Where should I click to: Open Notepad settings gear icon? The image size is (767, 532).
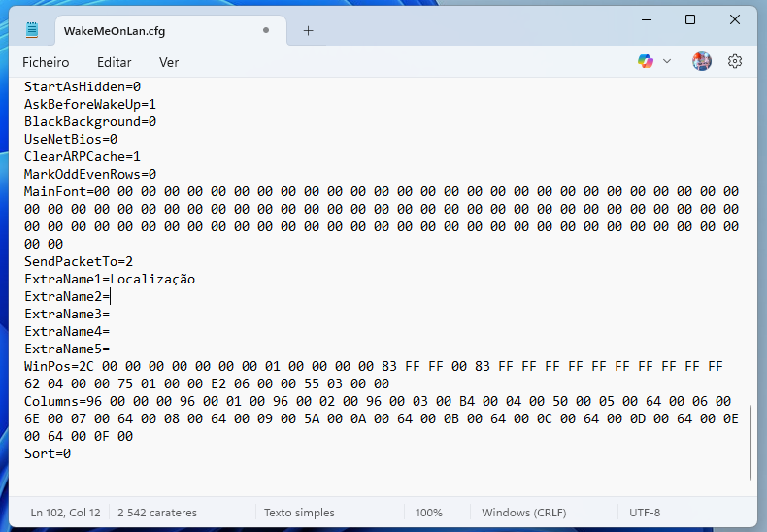point(735,61)
